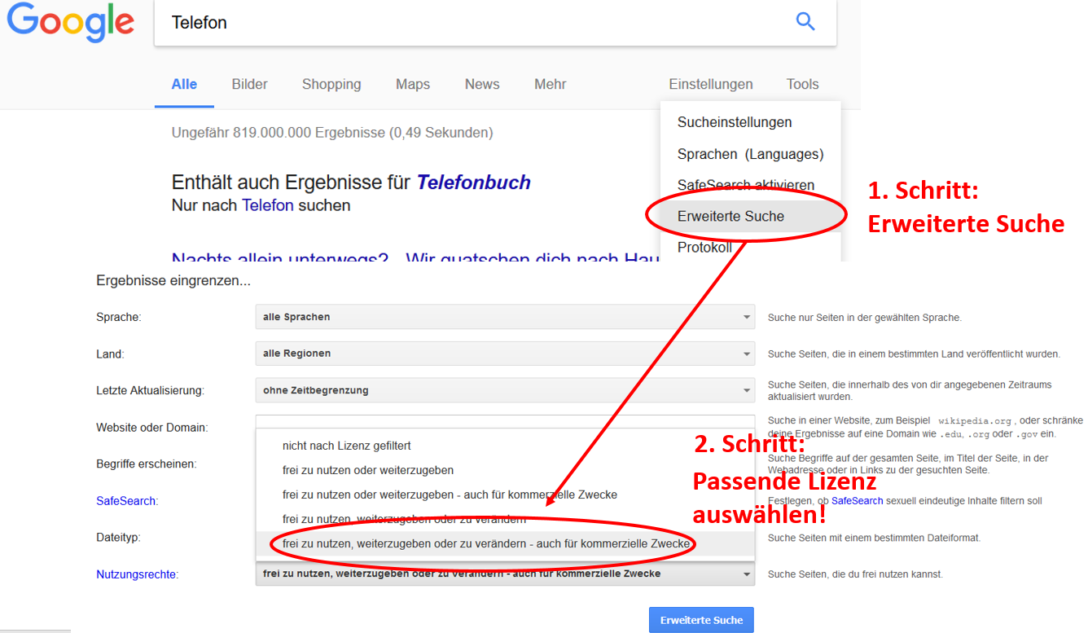1088x633 pixels.
Task: Click the blue Erweiterte Suche button
Action: pos(701,620)
